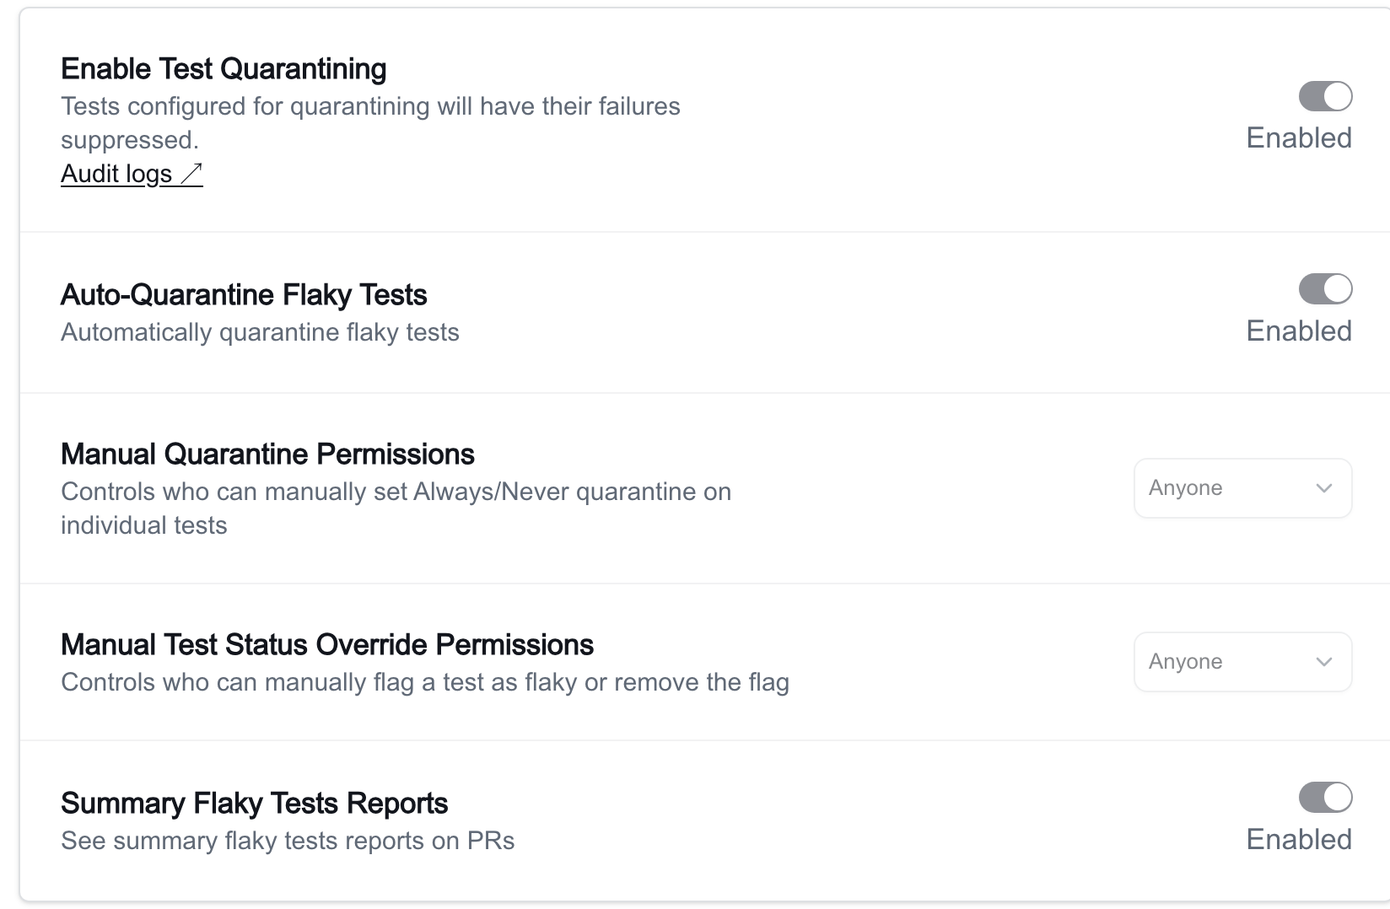Click the Manual Quarantine Permissions heading
This screenshot has height=909, width=1390.
pos(267,454)
